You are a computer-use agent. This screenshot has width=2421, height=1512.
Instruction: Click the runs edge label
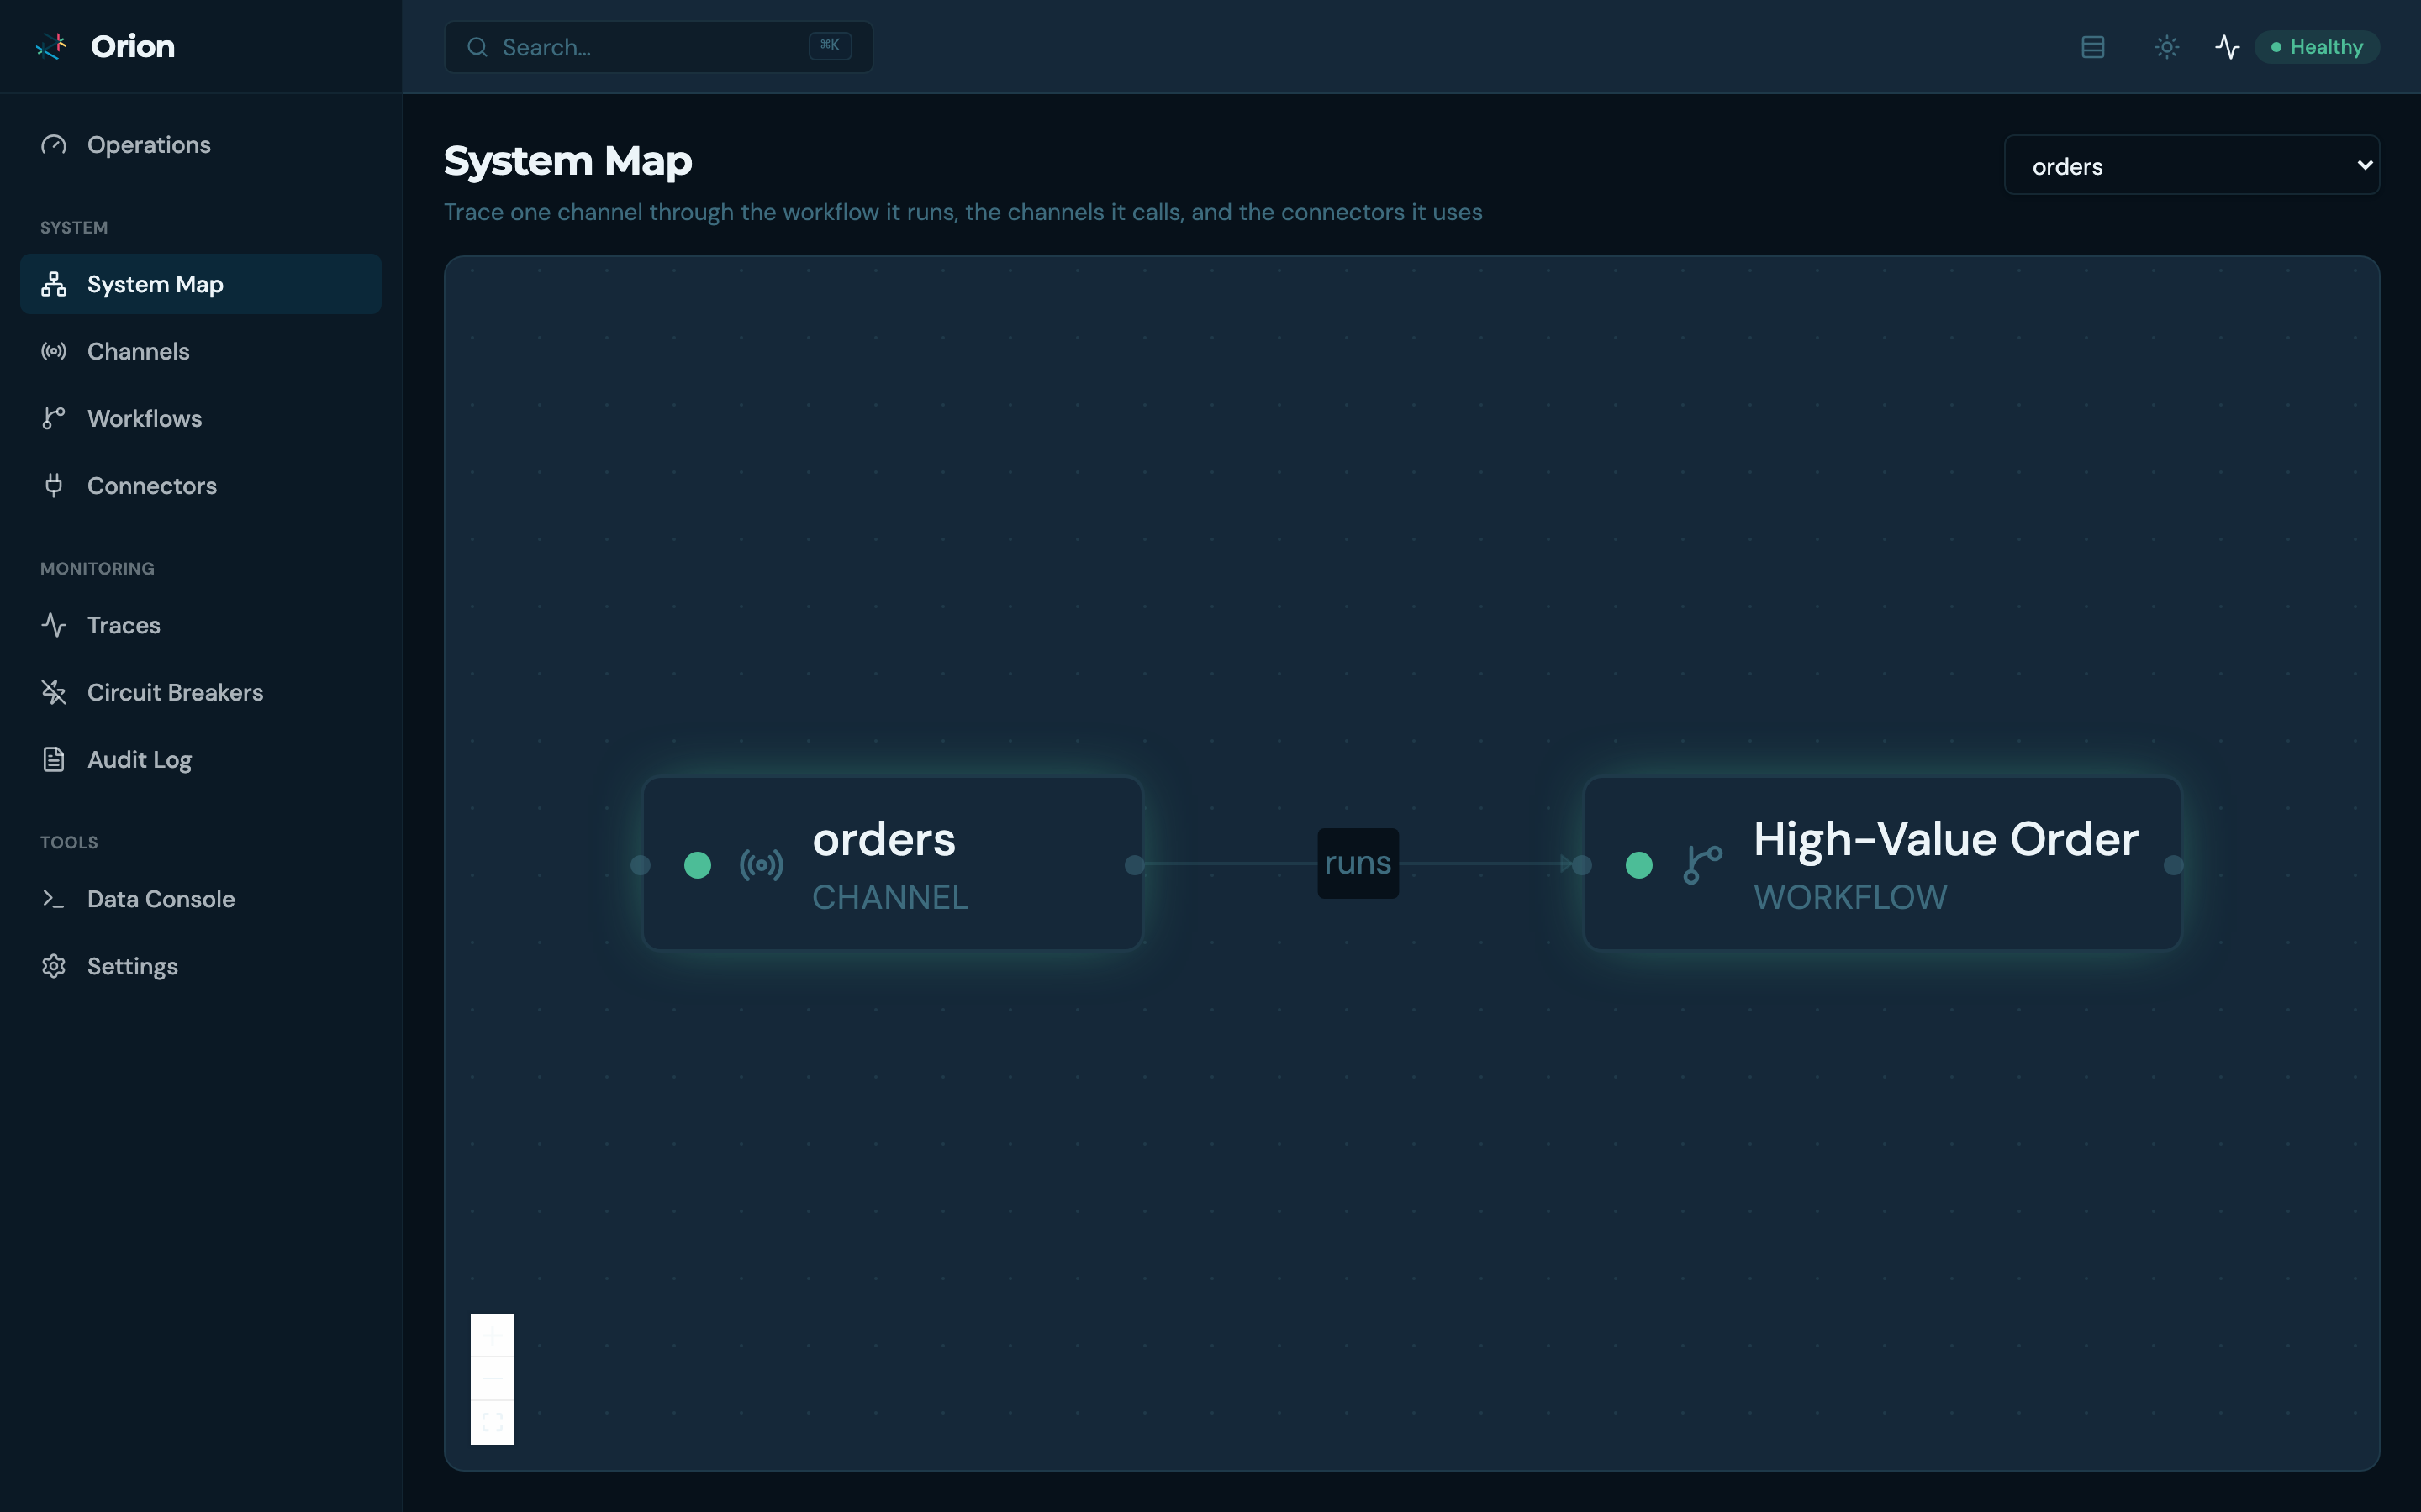coord(1358,863)
